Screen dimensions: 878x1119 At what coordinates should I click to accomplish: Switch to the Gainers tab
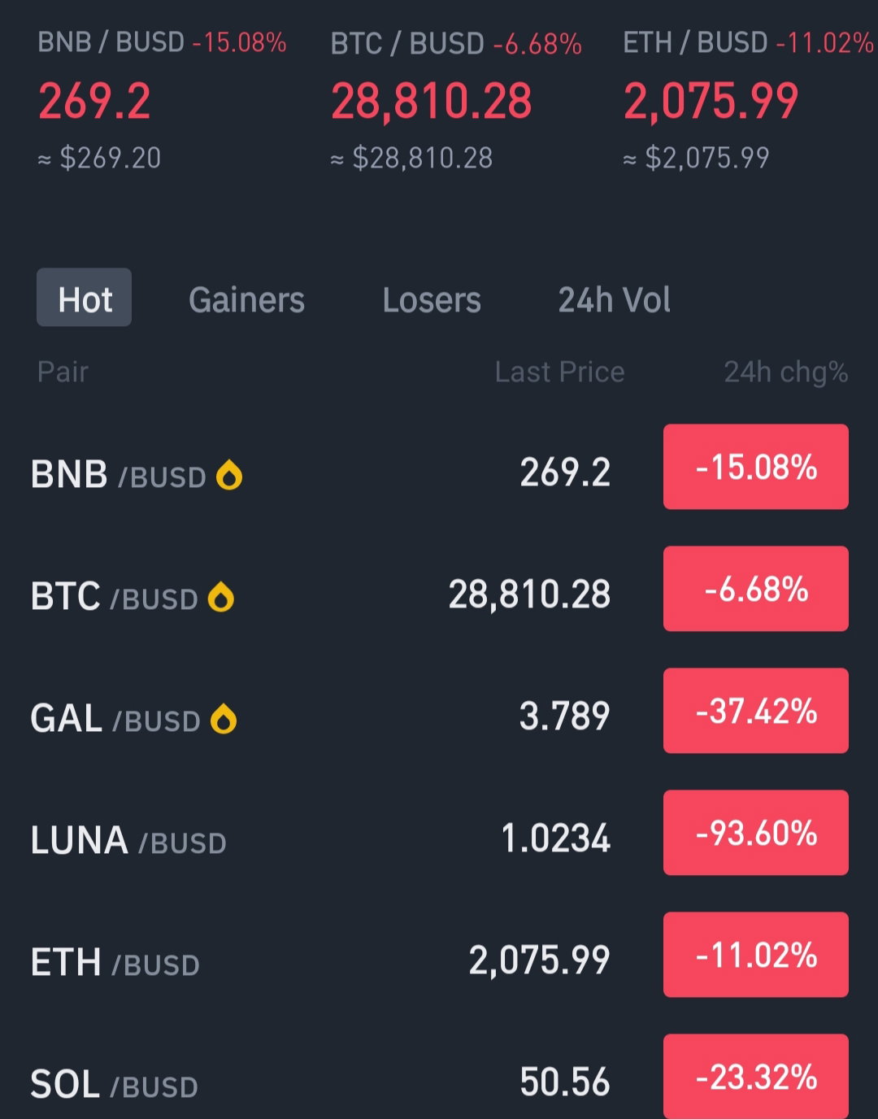pos(246,300)
